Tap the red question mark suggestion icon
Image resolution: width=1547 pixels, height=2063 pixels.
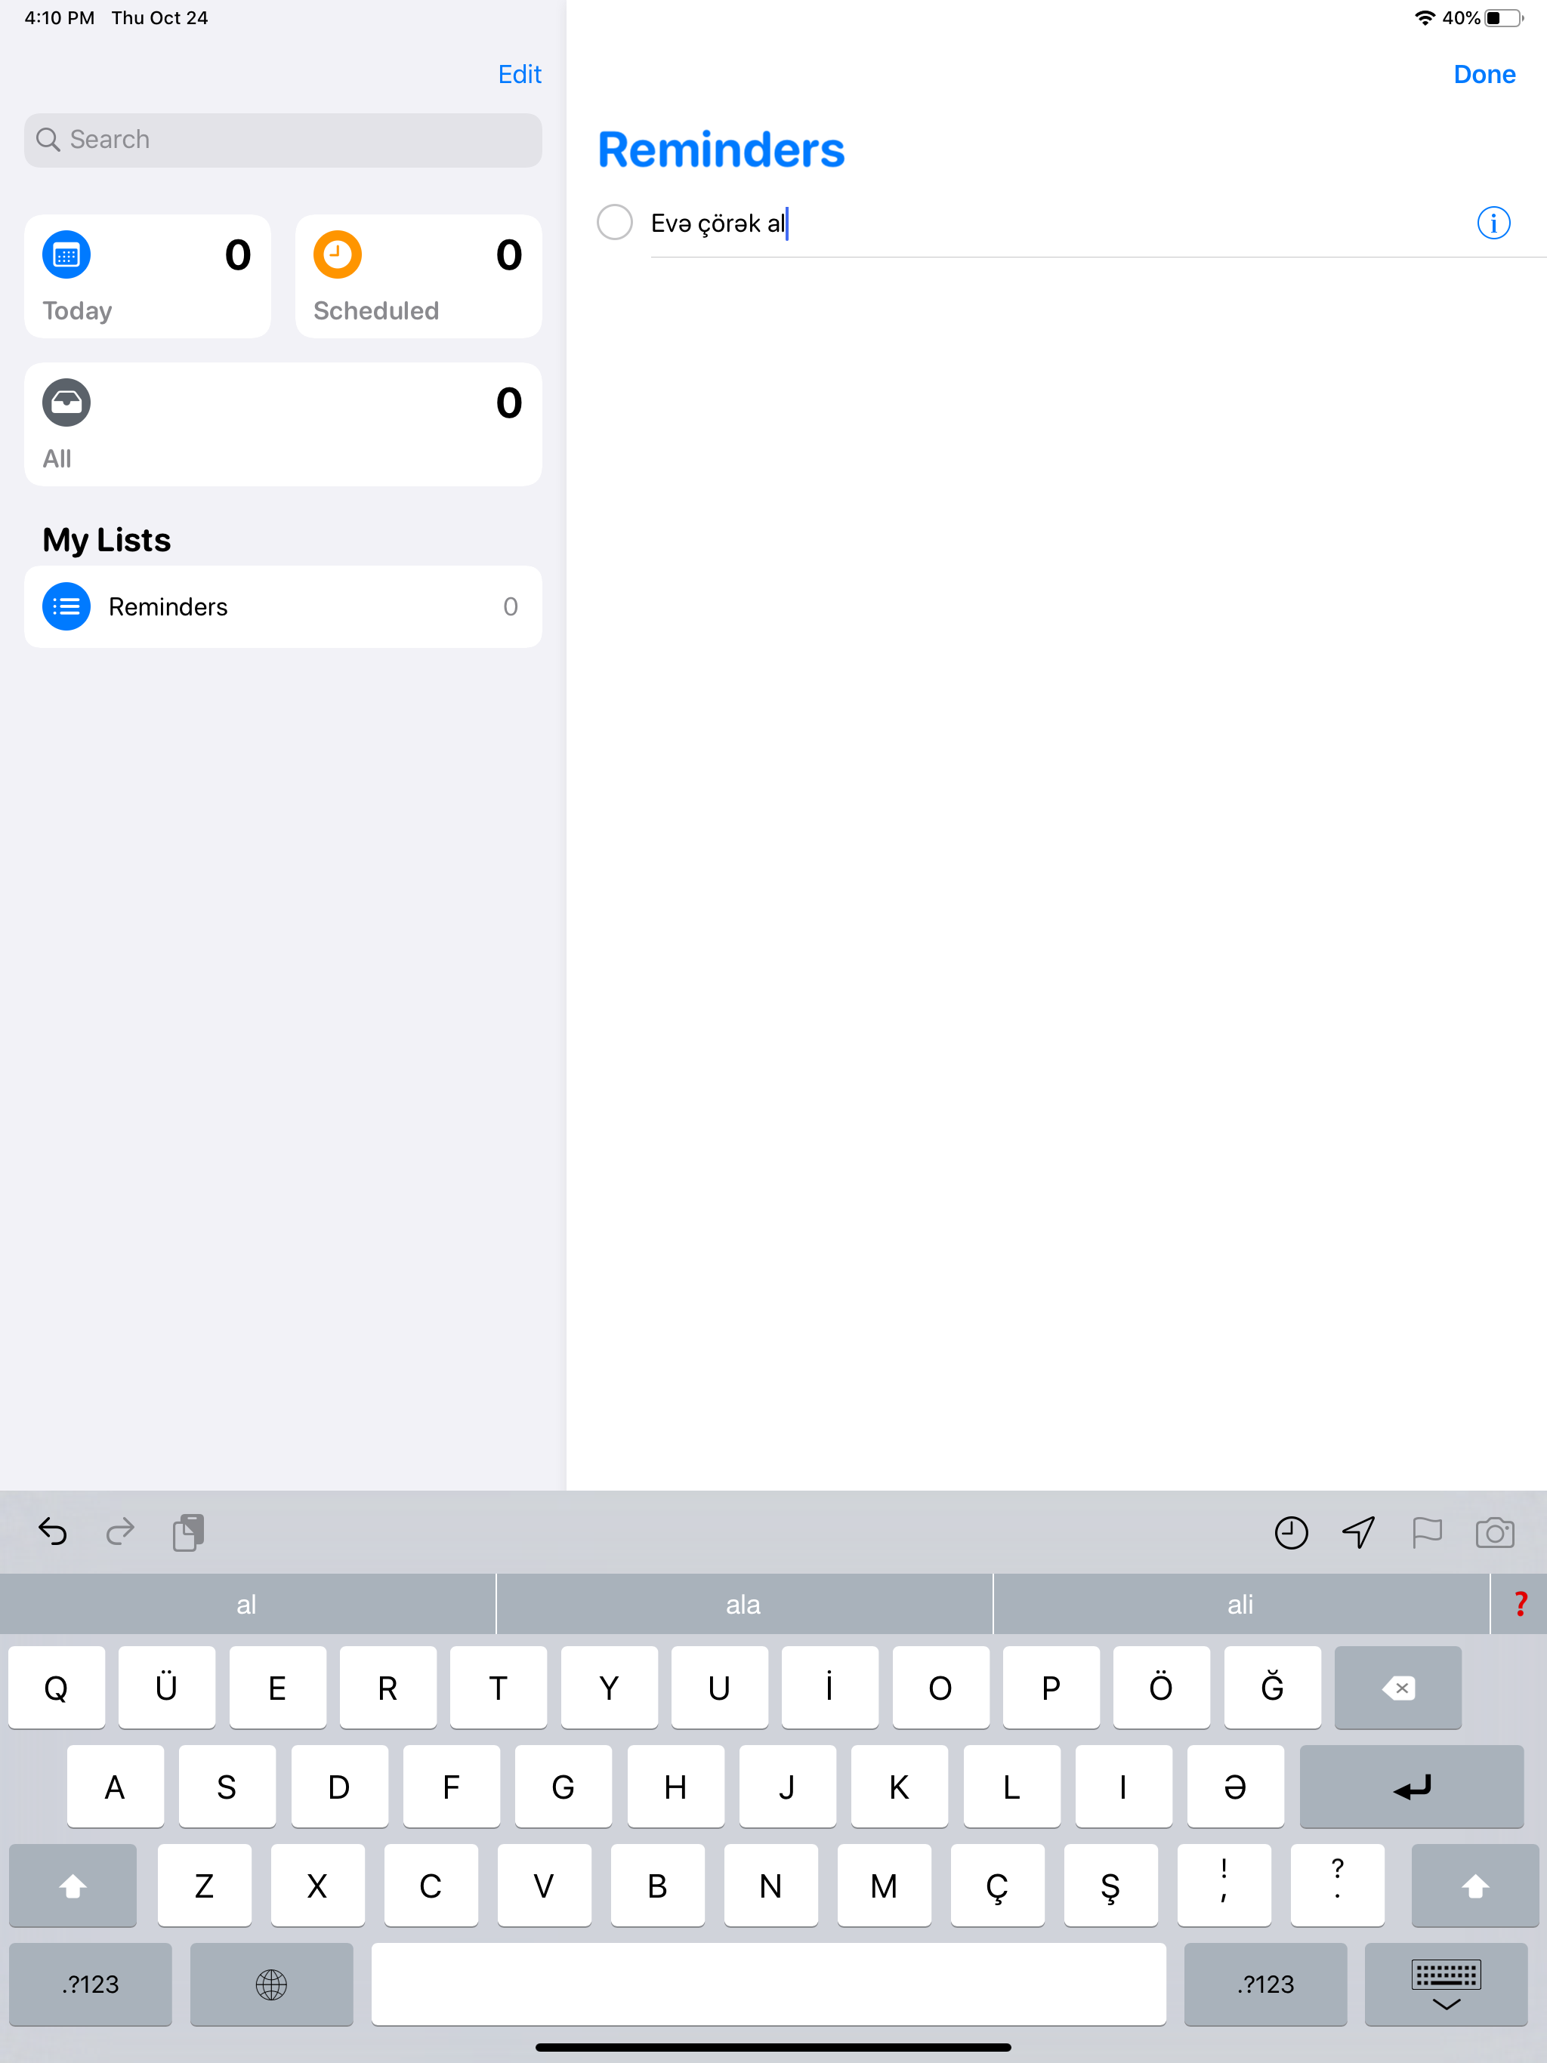point(1520,1604)
